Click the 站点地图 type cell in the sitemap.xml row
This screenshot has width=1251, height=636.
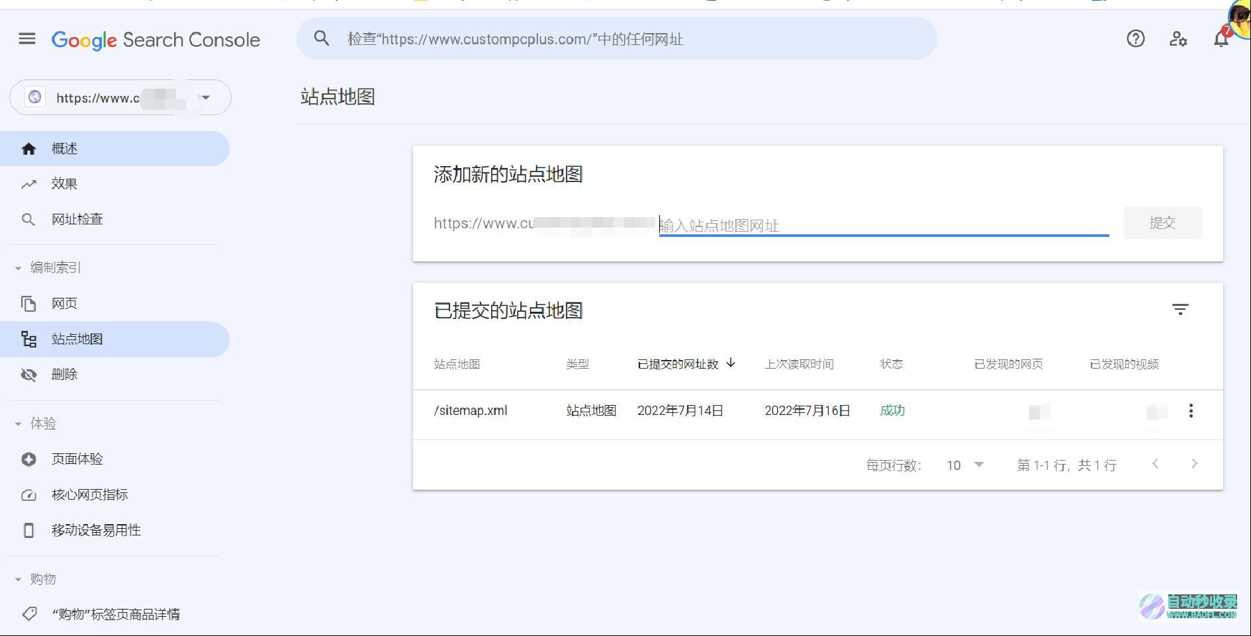(x=591, y=410)
